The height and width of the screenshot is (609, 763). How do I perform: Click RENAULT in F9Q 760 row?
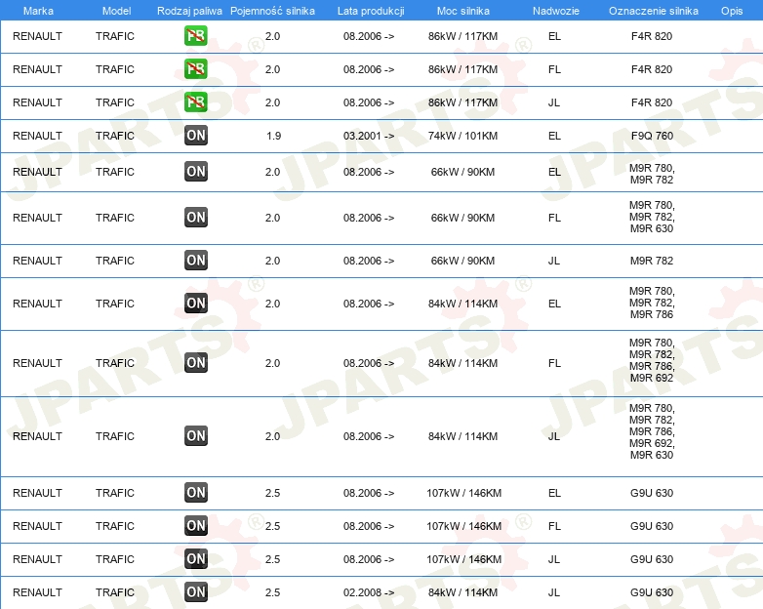pos(37,136)
